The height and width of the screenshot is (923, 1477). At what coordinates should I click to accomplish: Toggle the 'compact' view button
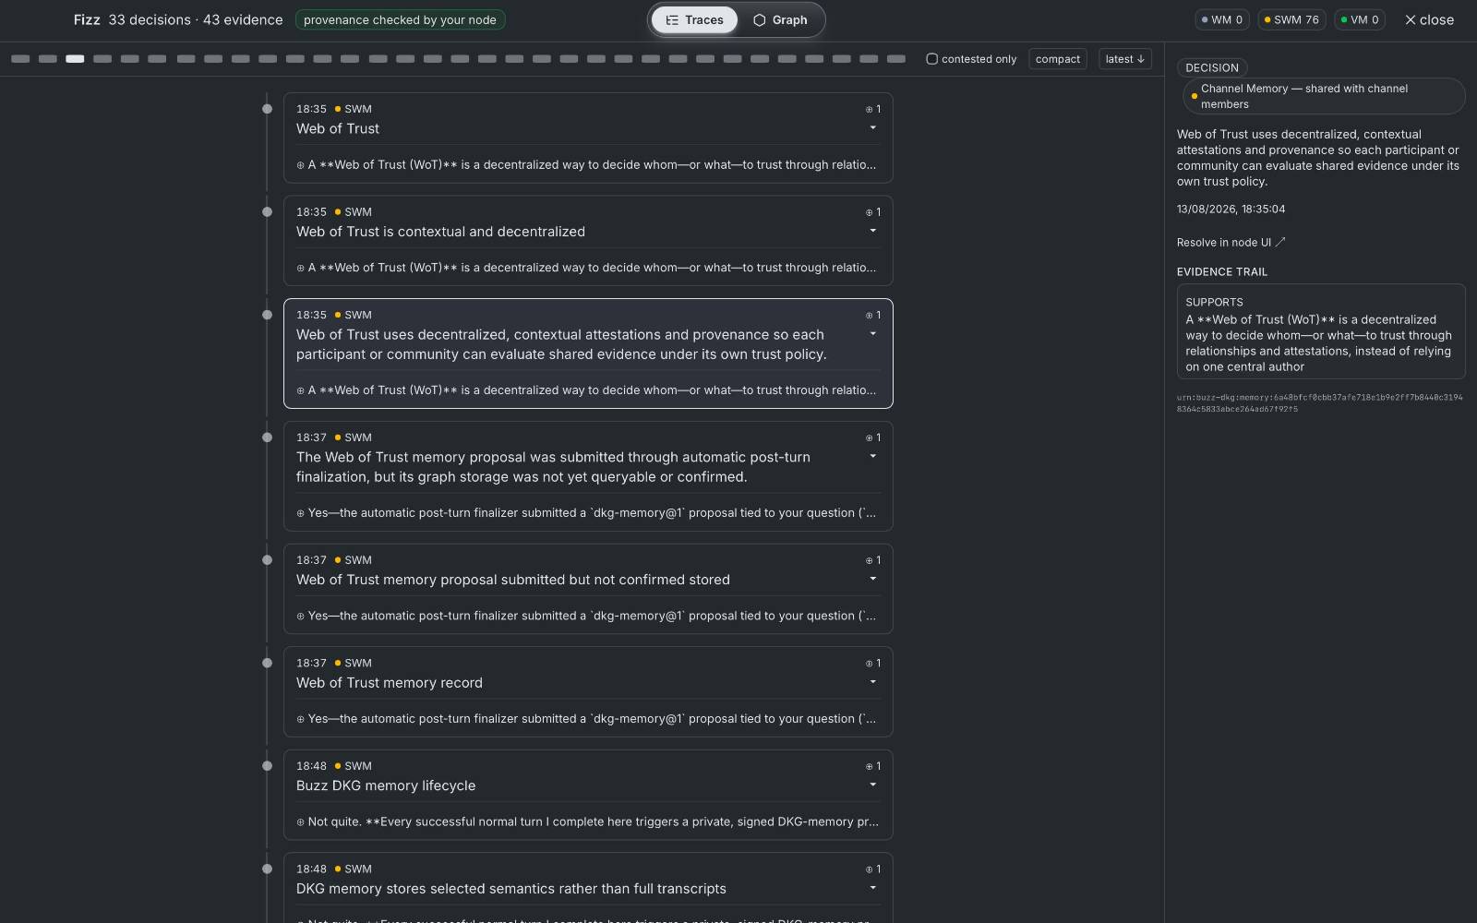pos(1058,59)
